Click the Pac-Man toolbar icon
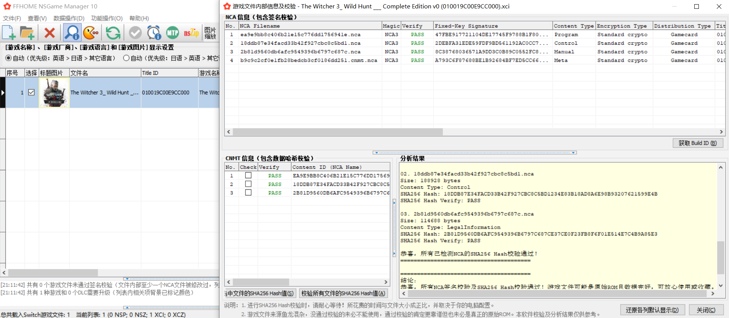729x318 pixels. click(x=91, y=33)
